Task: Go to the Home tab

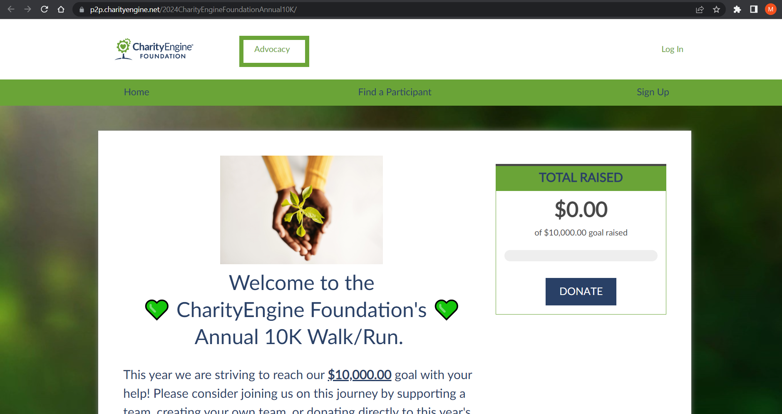Action: click(x=137, y=92)
